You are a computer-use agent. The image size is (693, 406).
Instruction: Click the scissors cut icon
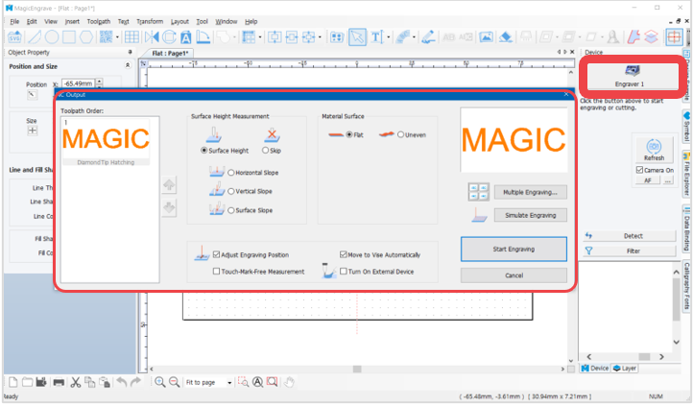coord(76,382)
